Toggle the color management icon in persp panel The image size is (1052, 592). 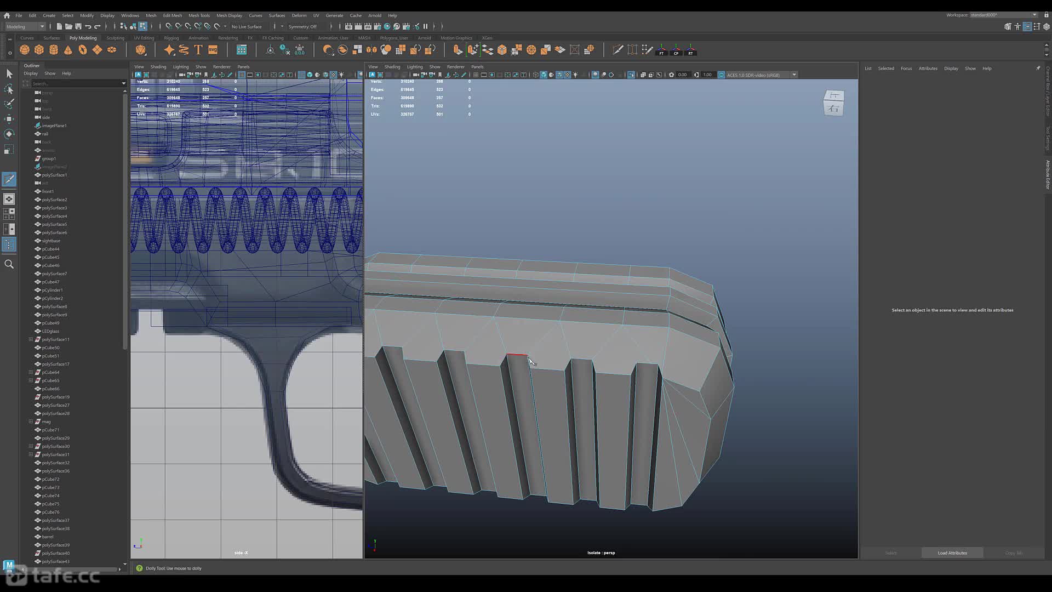point(721,75)
